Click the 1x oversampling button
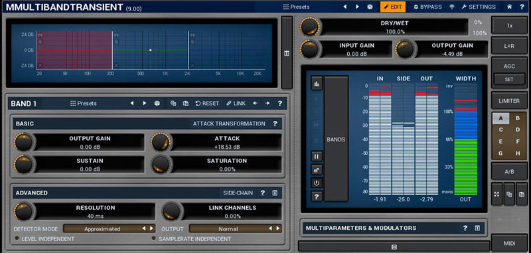 click(509, 25)
